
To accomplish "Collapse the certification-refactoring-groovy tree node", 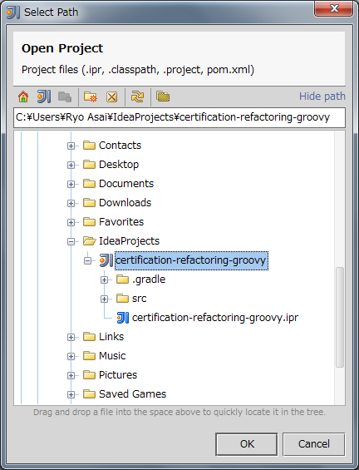I will 87,260.
